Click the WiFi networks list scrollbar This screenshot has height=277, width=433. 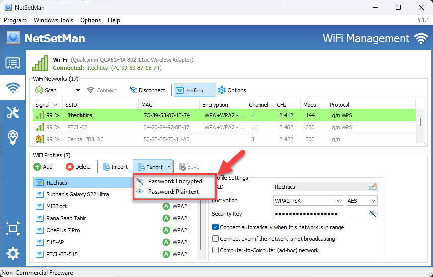tap(420, 122)
